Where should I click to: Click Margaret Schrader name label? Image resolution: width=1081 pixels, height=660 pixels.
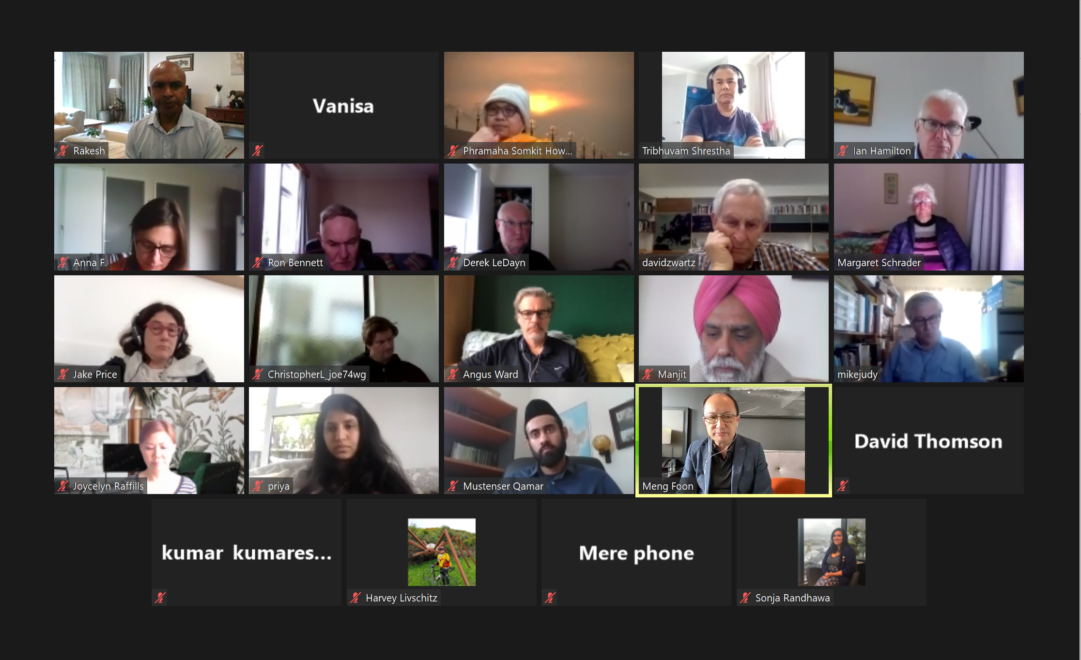[879, 263]
